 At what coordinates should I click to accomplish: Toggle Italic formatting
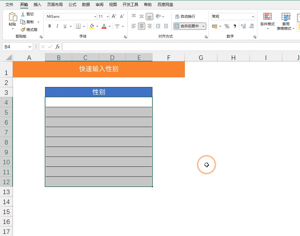[57, 26]
